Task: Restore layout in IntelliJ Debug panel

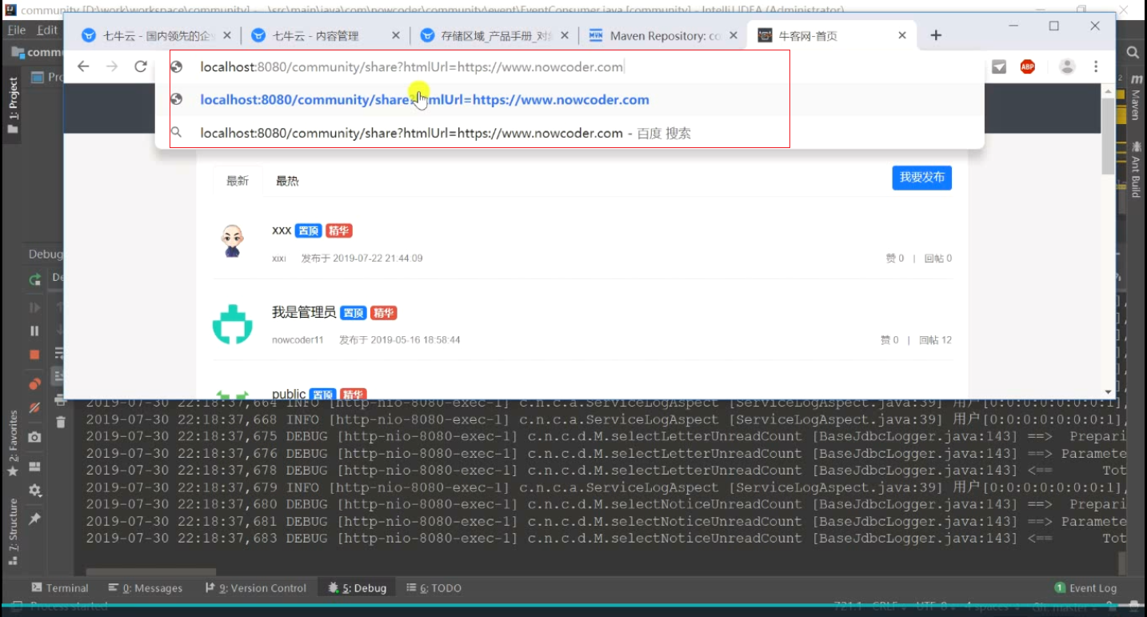Action: pyautogui.click(x=34, y=467)
